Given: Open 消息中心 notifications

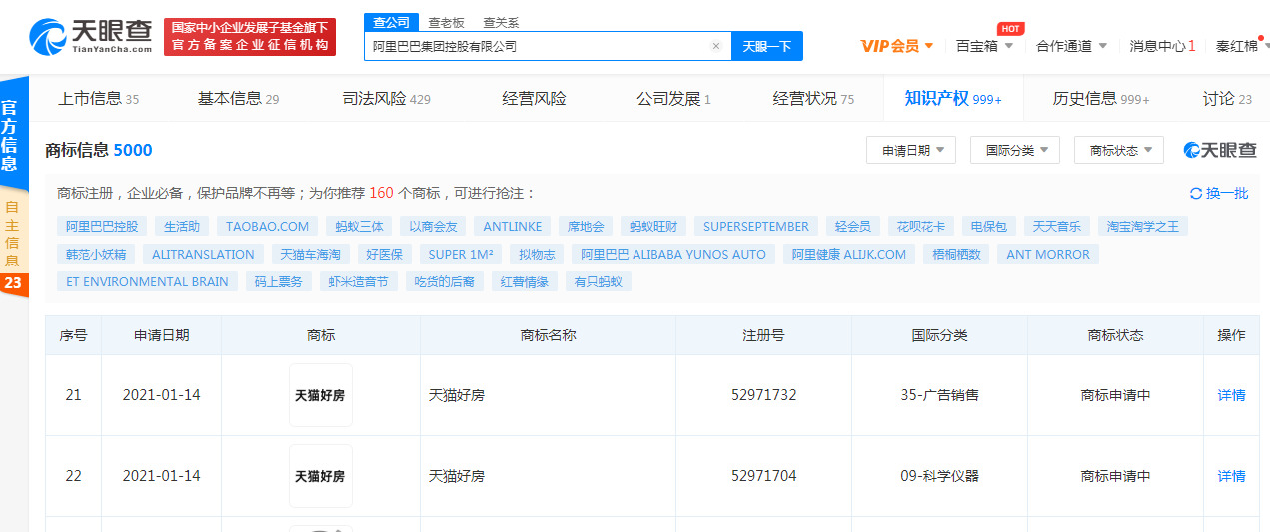Looking at the screenshot, I should 1162,46.
